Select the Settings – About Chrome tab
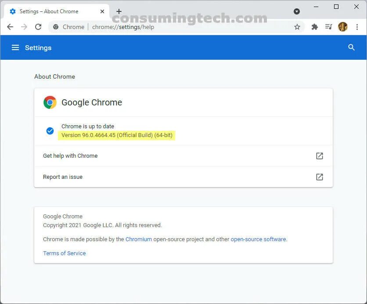 pyautogui.click(x=48, y=11)
